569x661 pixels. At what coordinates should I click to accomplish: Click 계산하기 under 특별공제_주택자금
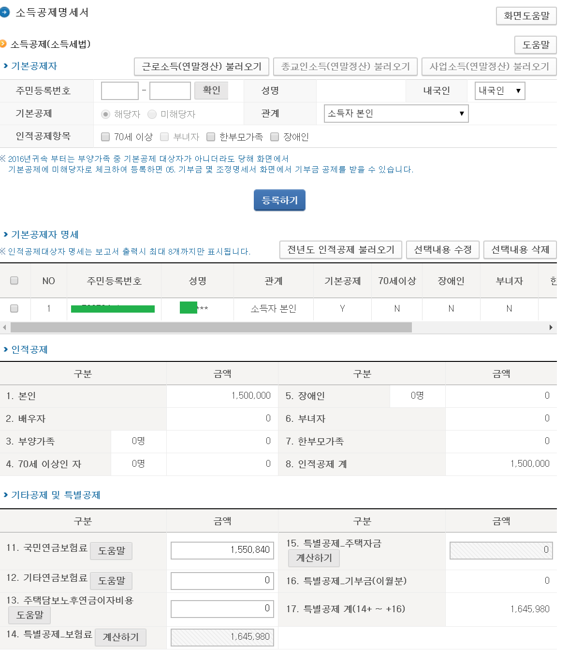pos(314,558)
